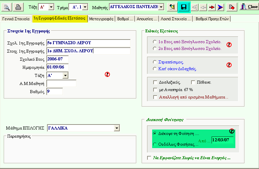Click the save floppy disk icon
The image size is (259, 169).
click(184, 7)
